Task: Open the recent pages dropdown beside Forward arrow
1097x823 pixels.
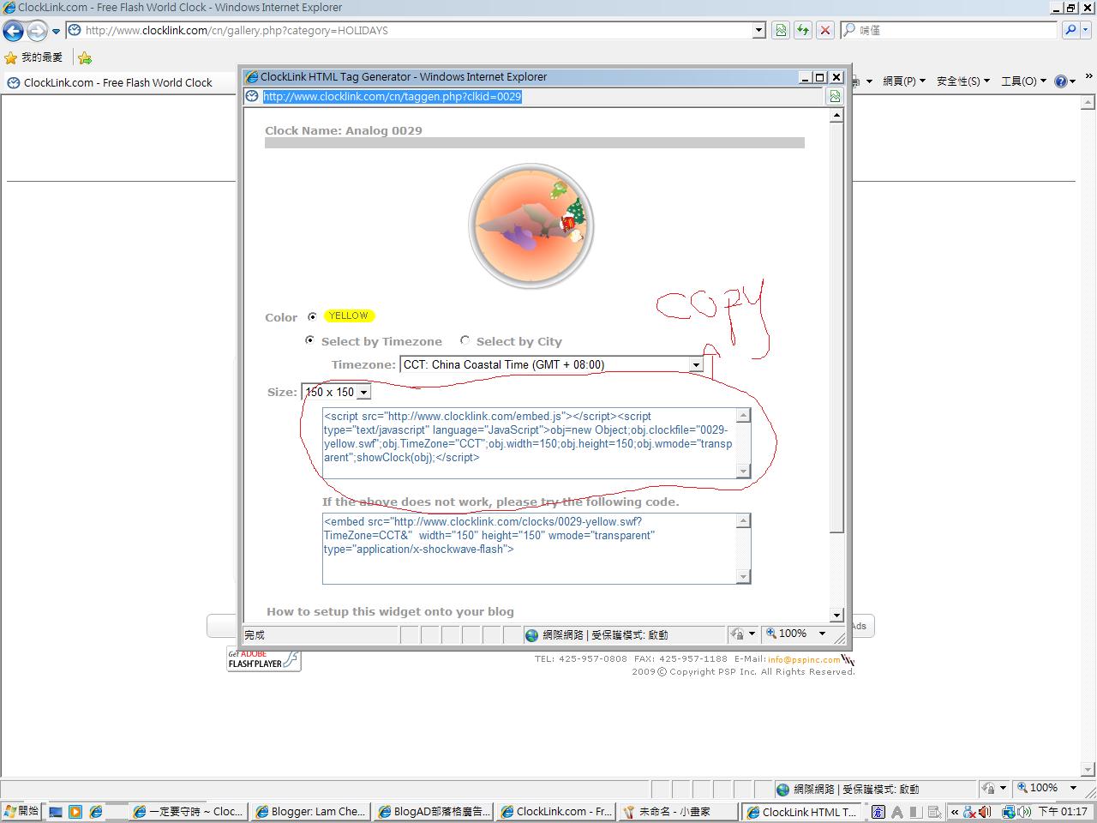Action: click(57, 31)
